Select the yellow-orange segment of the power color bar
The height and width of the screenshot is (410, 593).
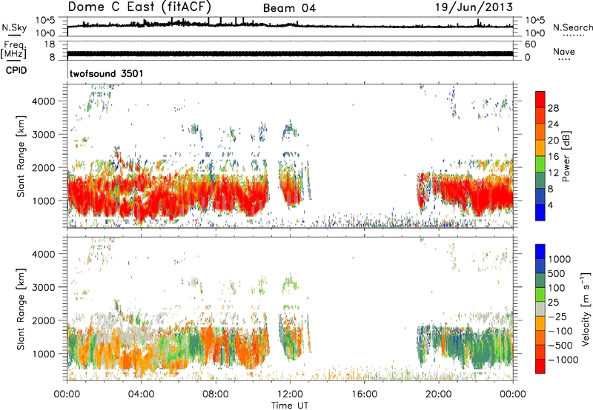click(540, 148)
